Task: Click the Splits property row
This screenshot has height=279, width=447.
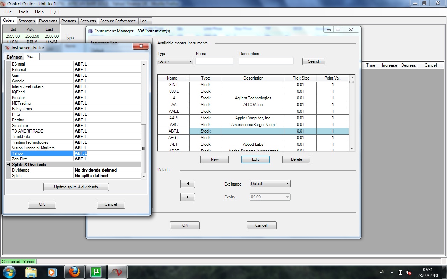Action: (76, 176)
